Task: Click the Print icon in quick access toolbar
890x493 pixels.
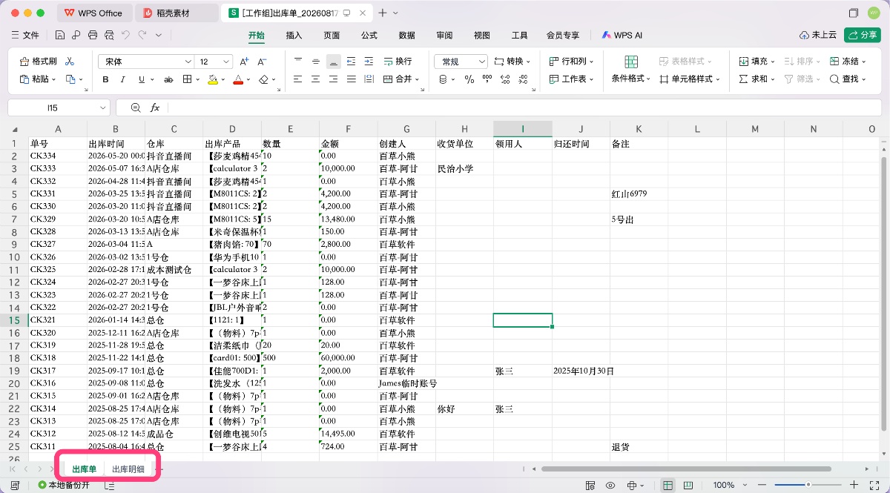Action: click(x=93, y=35)
